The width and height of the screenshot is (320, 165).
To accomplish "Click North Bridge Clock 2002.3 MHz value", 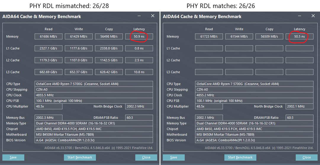I will 139,106.
